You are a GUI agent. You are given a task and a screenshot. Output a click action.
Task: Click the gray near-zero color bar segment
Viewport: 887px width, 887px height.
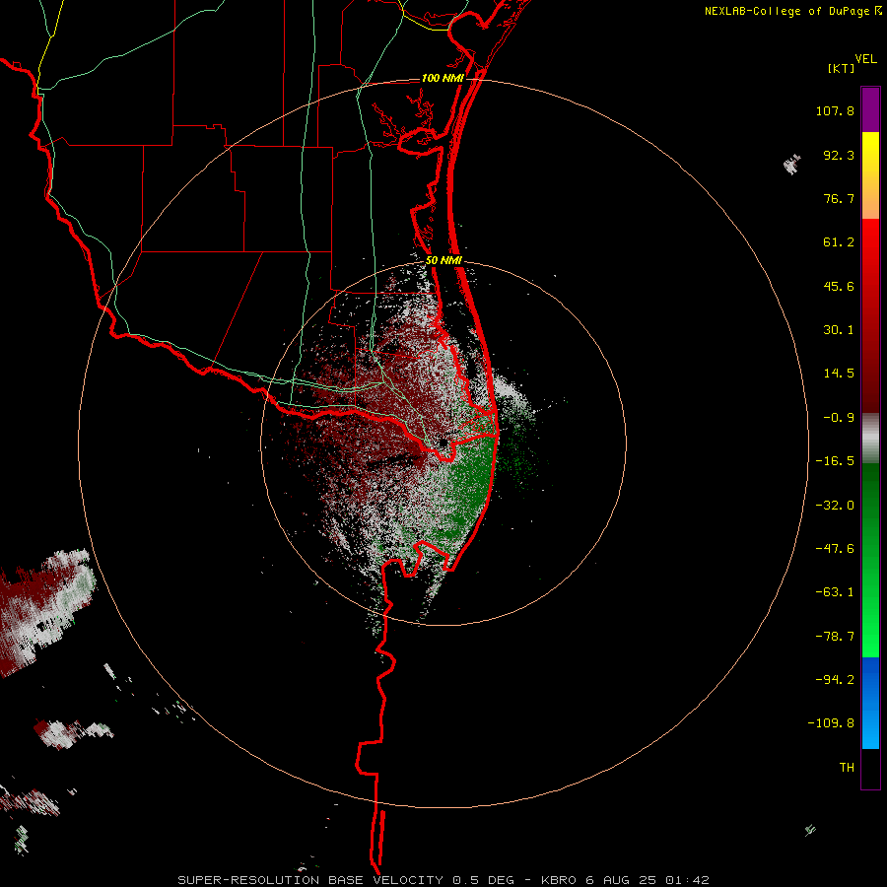[x=870, y=439]
